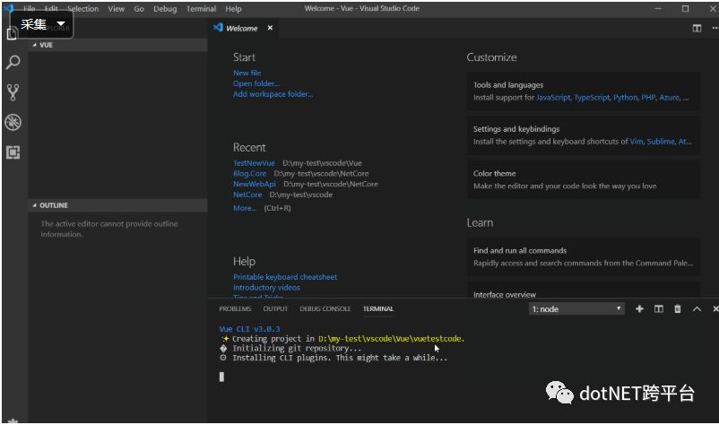Screen dimensions: 719x425
Task: Select the TERMINAL panel tab
Action: [x=378, y=309]
